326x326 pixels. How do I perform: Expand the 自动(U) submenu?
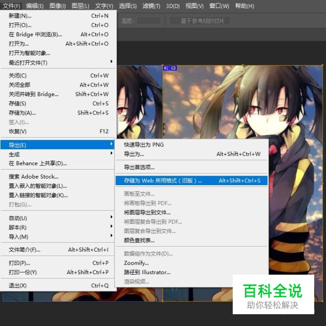coord(58,218)
